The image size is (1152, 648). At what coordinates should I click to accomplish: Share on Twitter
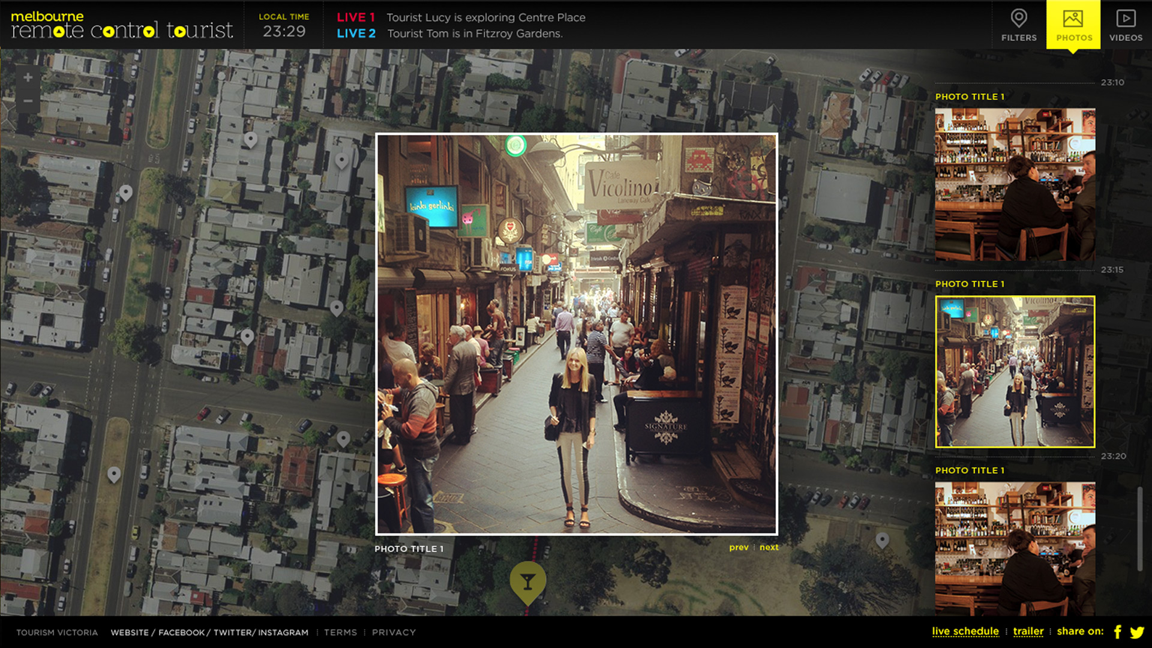pyautogui.click(x=1137, y=632)
